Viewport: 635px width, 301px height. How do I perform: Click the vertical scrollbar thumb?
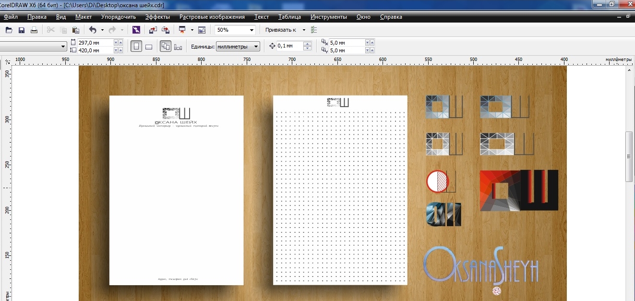click(629, 157)
